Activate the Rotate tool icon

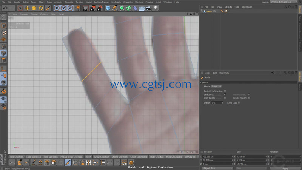(x=41, y=8)
